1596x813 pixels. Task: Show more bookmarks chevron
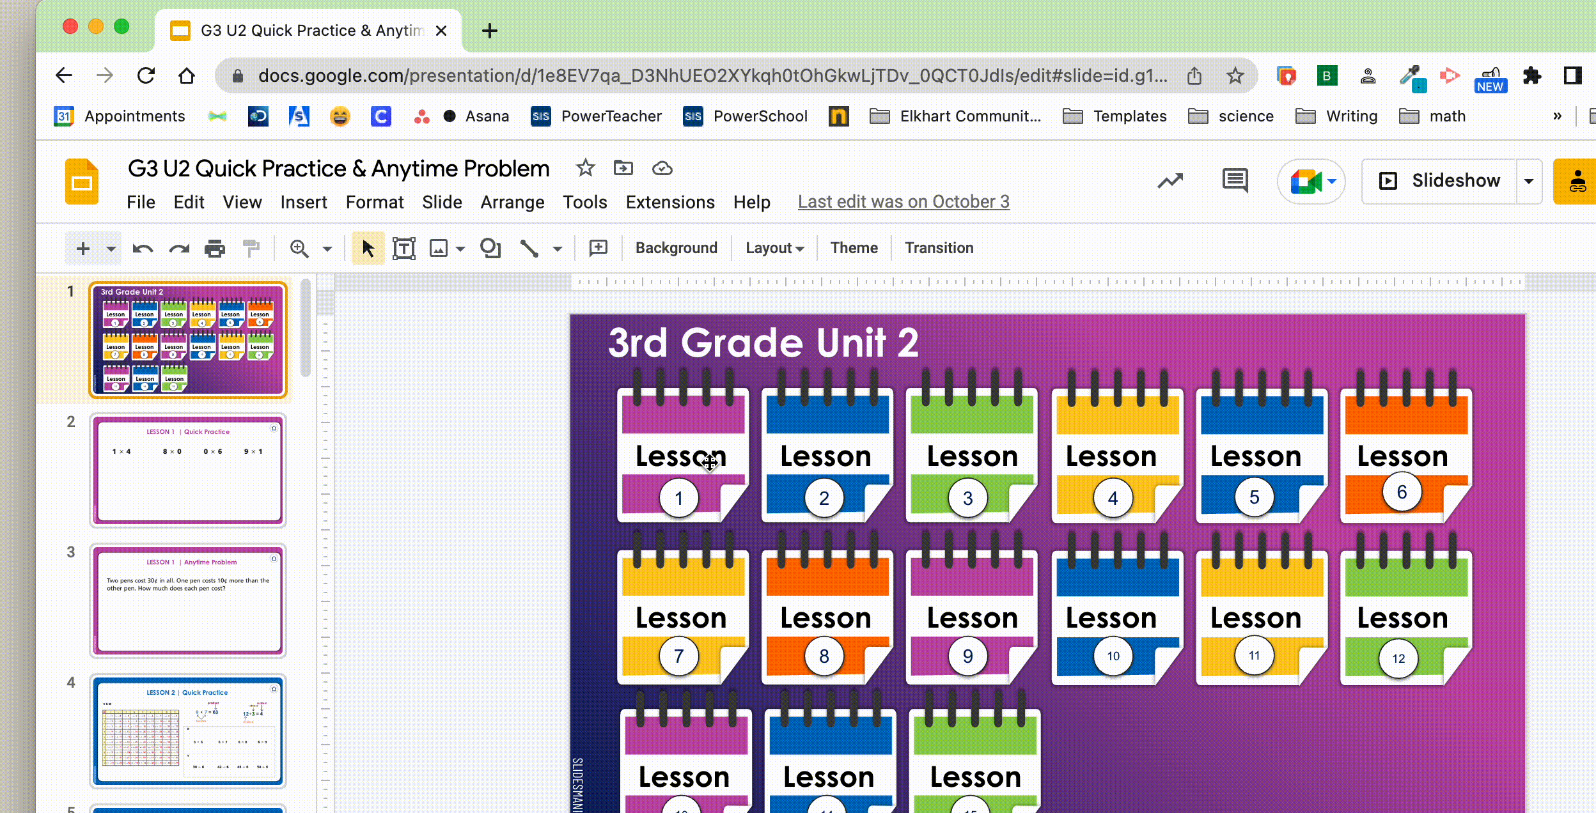pyautogui.click(x=1557, y=116)
